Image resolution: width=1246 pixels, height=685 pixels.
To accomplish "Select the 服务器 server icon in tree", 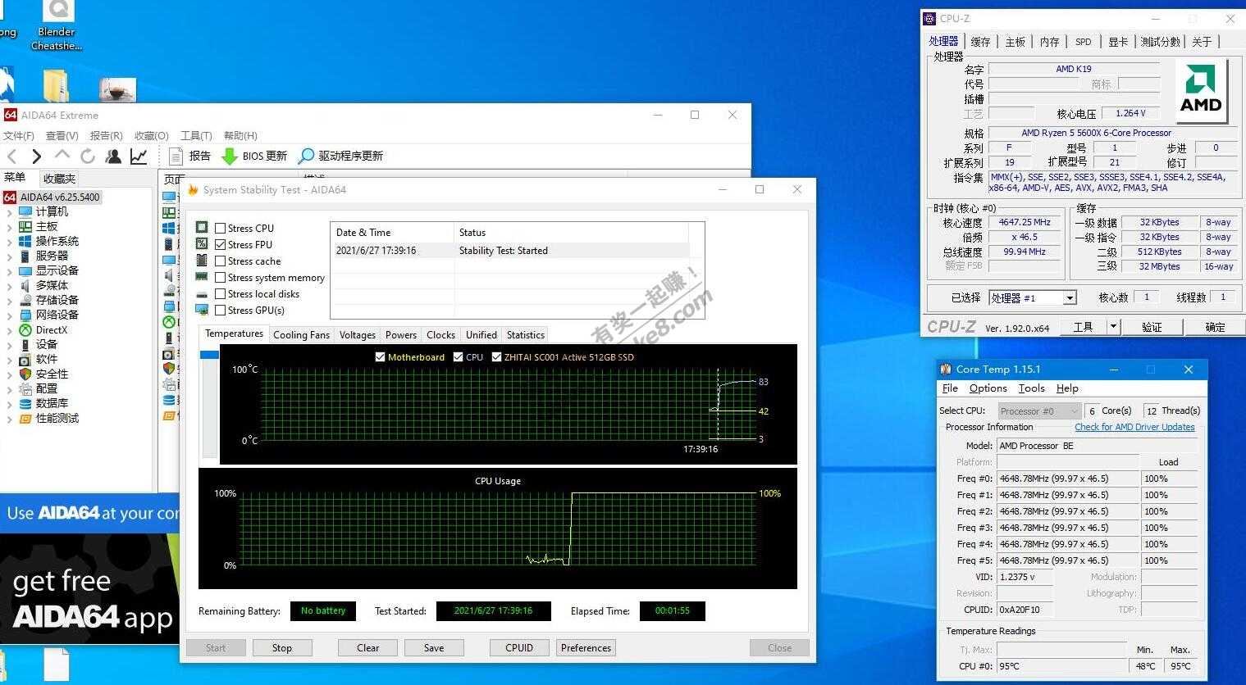I will click(x=25, y=256).
